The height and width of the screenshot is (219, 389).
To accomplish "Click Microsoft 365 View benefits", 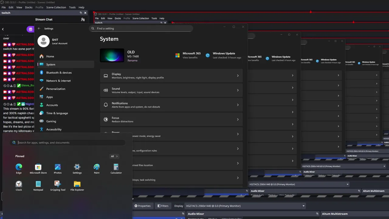I will (x=190, y=57).
